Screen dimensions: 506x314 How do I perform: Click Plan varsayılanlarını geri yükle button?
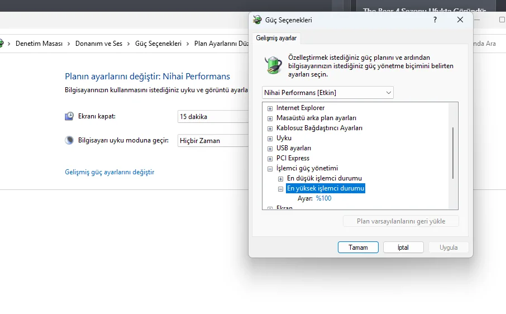[401, 221]
